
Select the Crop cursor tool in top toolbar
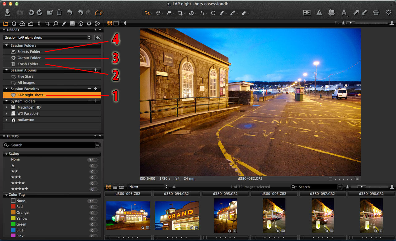point(180,13)
